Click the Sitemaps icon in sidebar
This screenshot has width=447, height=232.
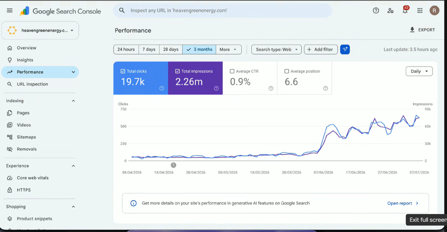[10, 137]
